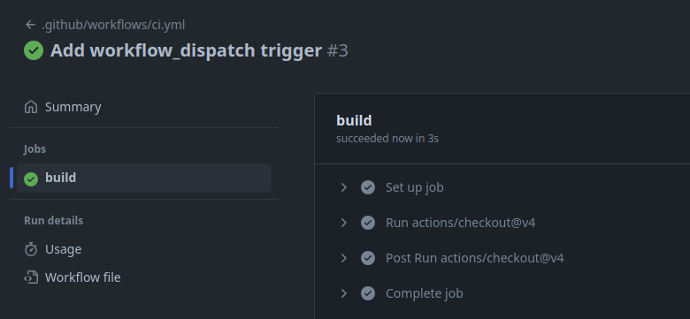This screenshot has height=319, width=690.
Task: Click the status check for Post Run actions/checkout@v4
Action: click(x=368, y=258)
